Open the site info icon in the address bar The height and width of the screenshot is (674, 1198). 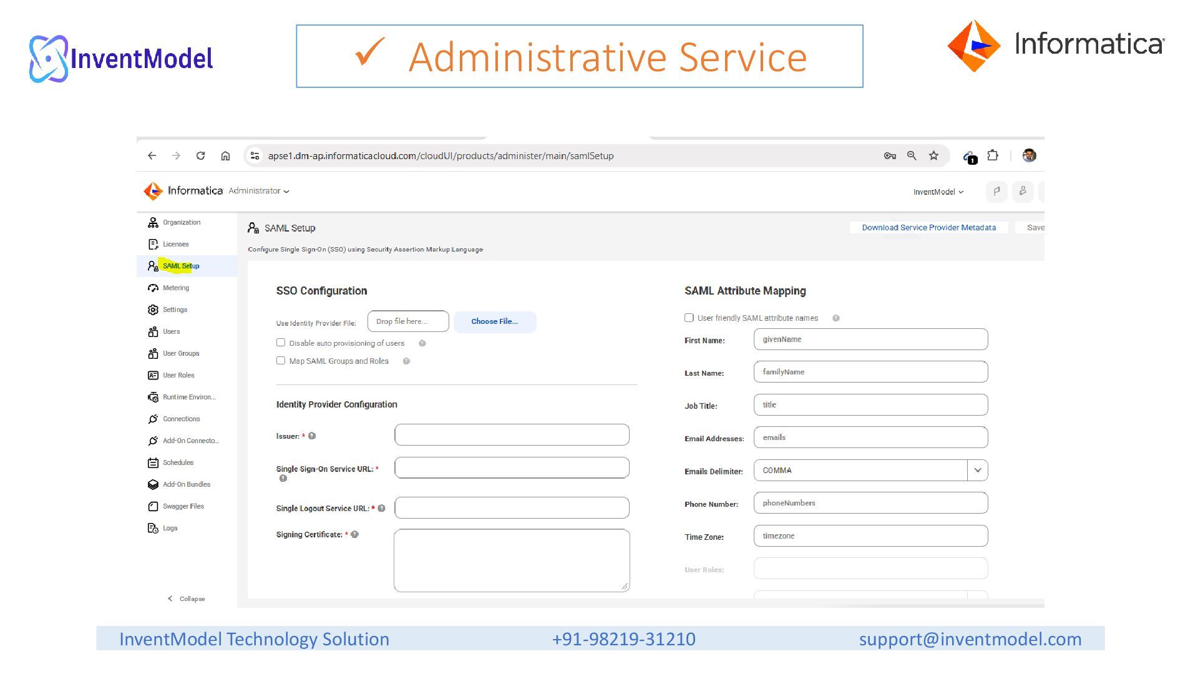point(255,156)
